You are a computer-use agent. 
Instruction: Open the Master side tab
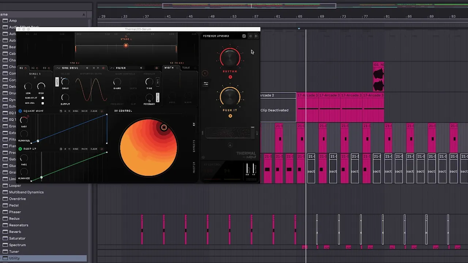tap(194, 168)
